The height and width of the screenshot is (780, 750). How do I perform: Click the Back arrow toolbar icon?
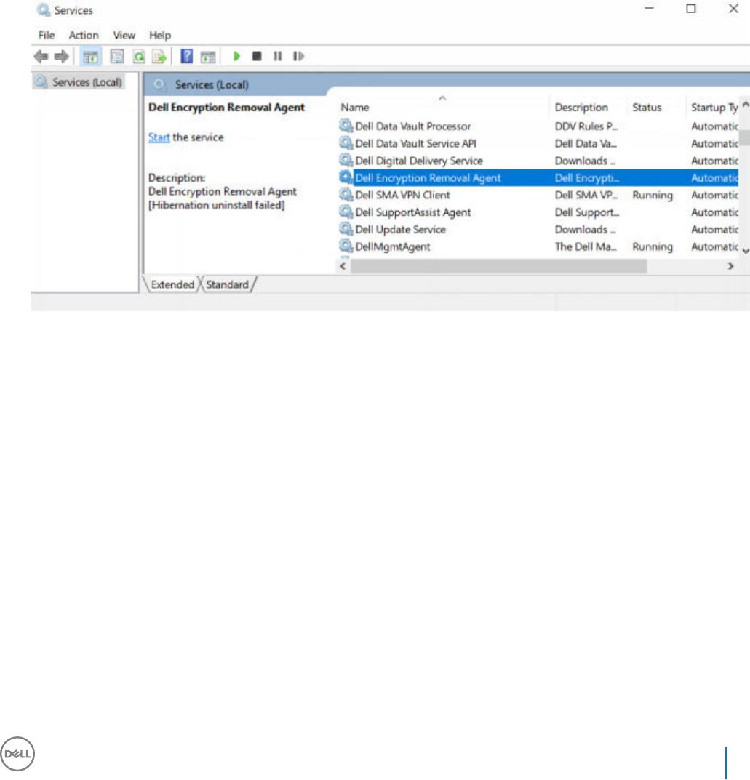point(41,56)
